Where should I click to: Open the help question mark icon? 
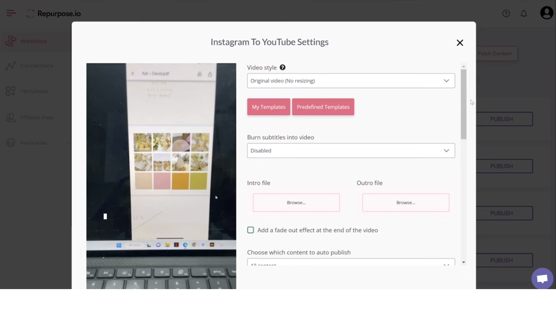coord(506,13)
